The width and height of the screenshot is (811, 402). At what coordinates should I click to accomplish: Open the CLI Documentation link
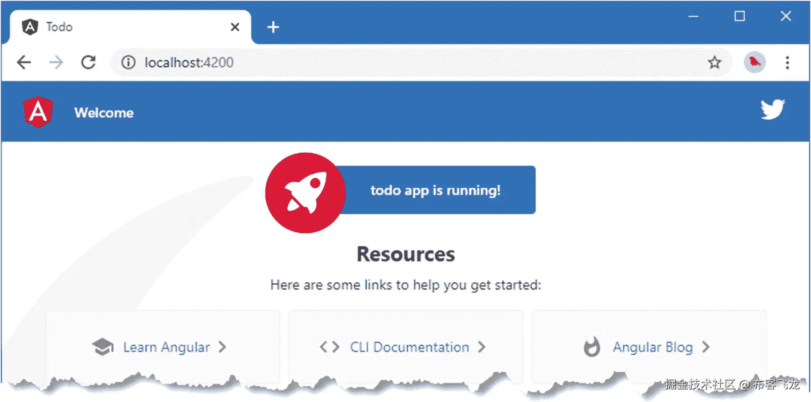(409, 347)
